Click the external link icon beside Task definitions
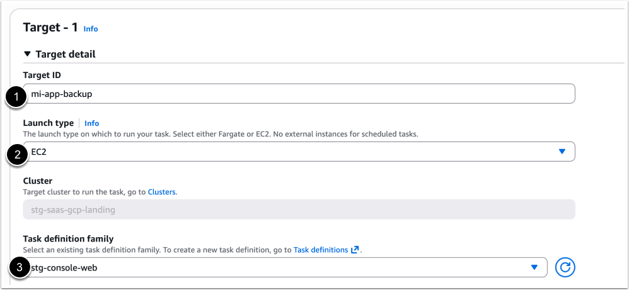629x290 pixels. tap(355, 250)
